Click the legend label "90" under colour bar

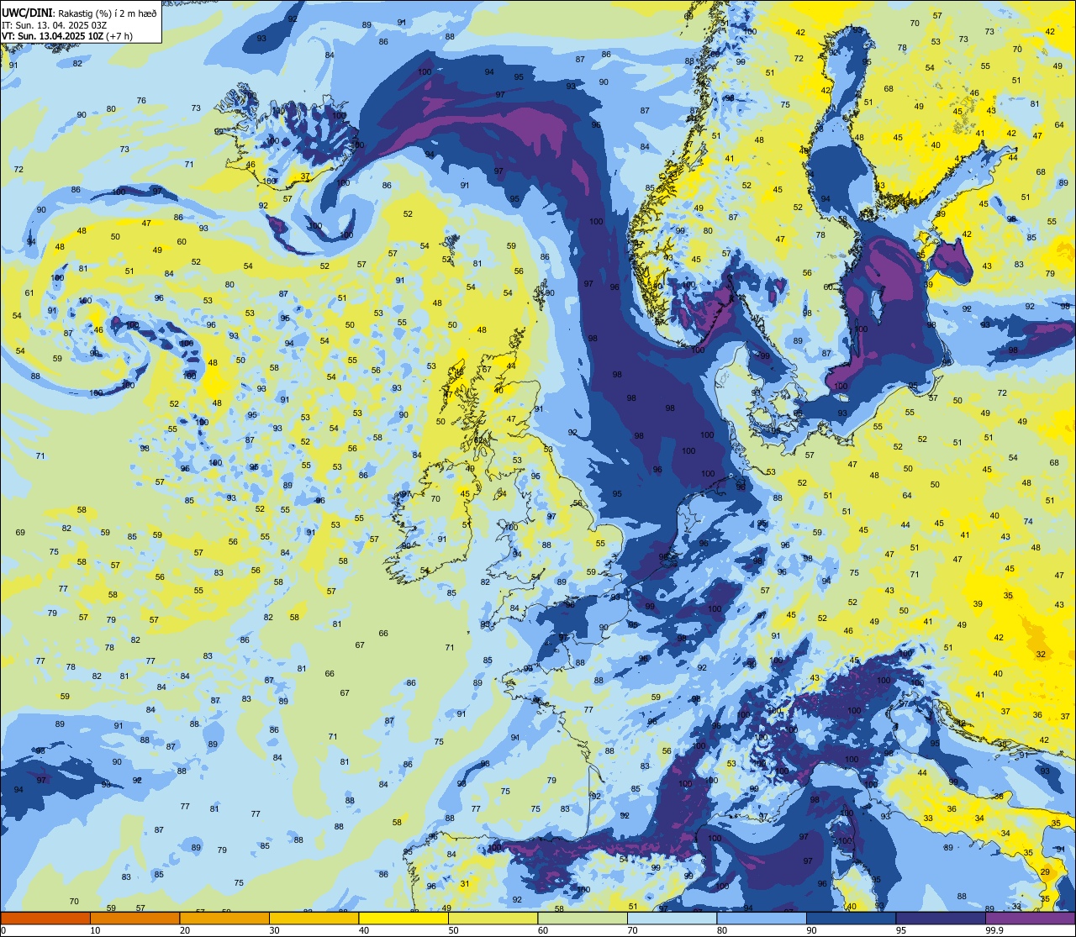coord(811,930)
